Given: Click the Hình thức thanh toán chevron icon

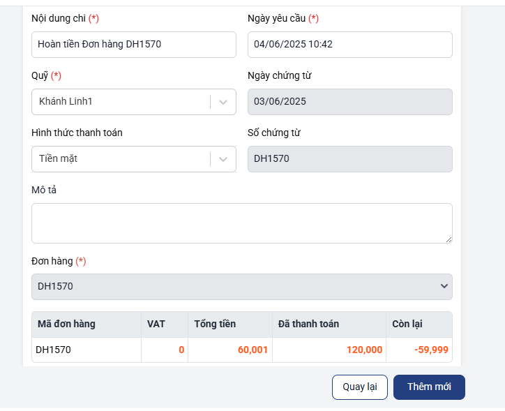Looking at the screenshot, I should (223, 159).
